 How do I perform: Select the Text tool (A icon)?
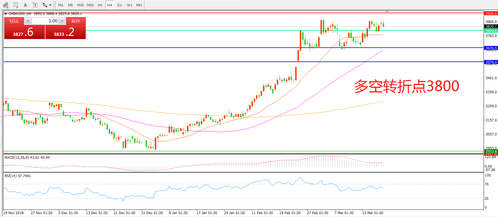(25, 5)
